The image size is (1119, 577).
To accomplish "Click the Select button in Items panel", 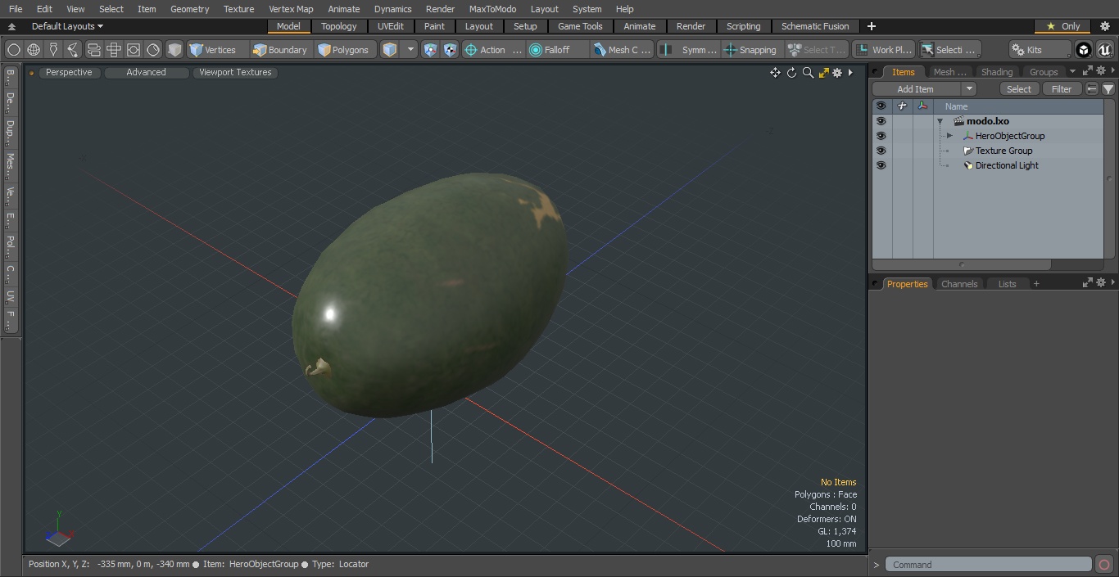I will [1019, 89].
